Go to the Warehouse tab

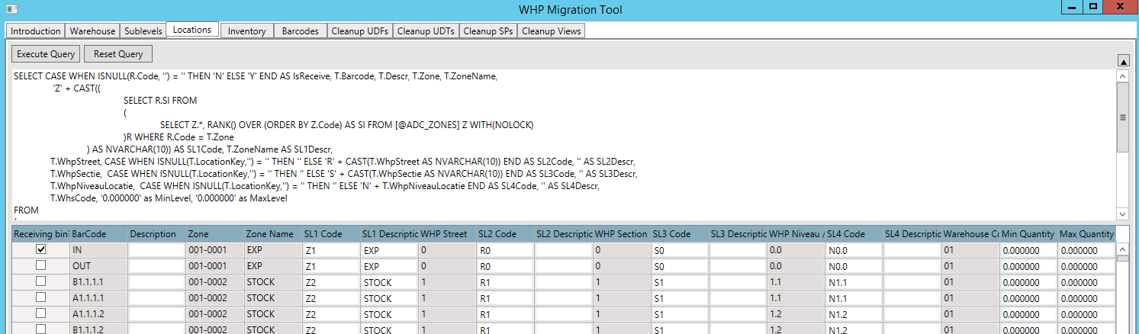92,31
